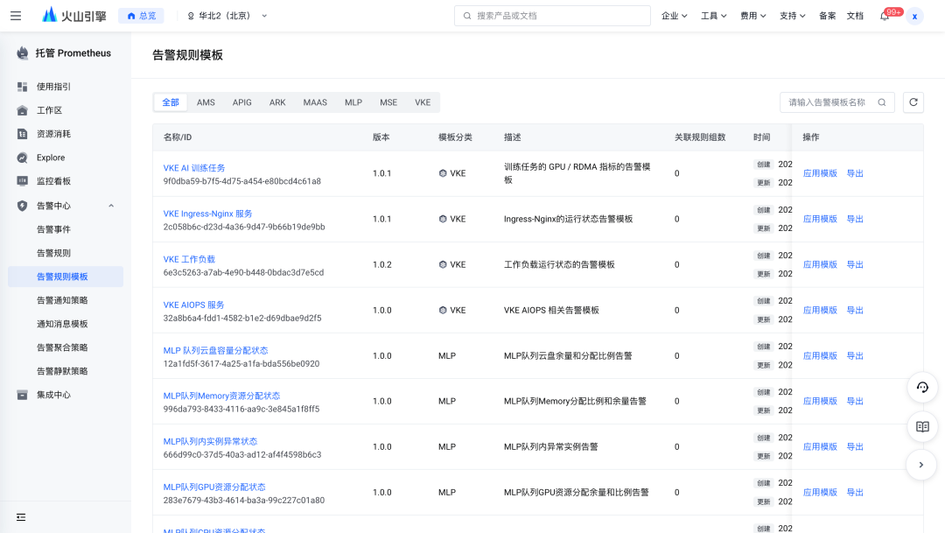
Task: Open the 费用 dropdown menu
Action: (x=752, y=16)
